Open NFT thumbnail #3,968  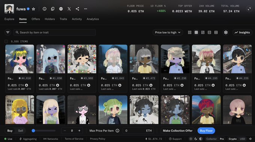point(82,59)
